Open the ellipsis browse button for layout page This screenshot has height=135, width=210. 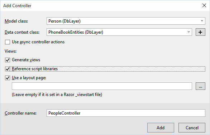200,86
